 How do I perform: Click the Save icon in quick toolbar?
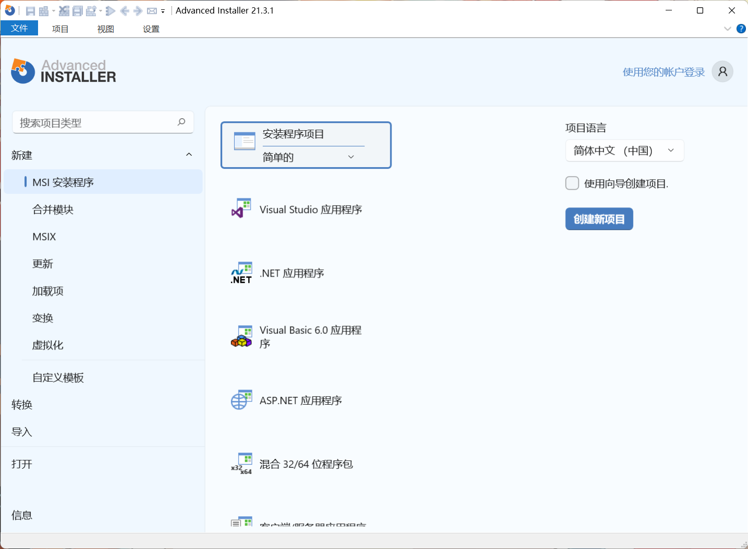pyautogui.click(x=30, y=11)
